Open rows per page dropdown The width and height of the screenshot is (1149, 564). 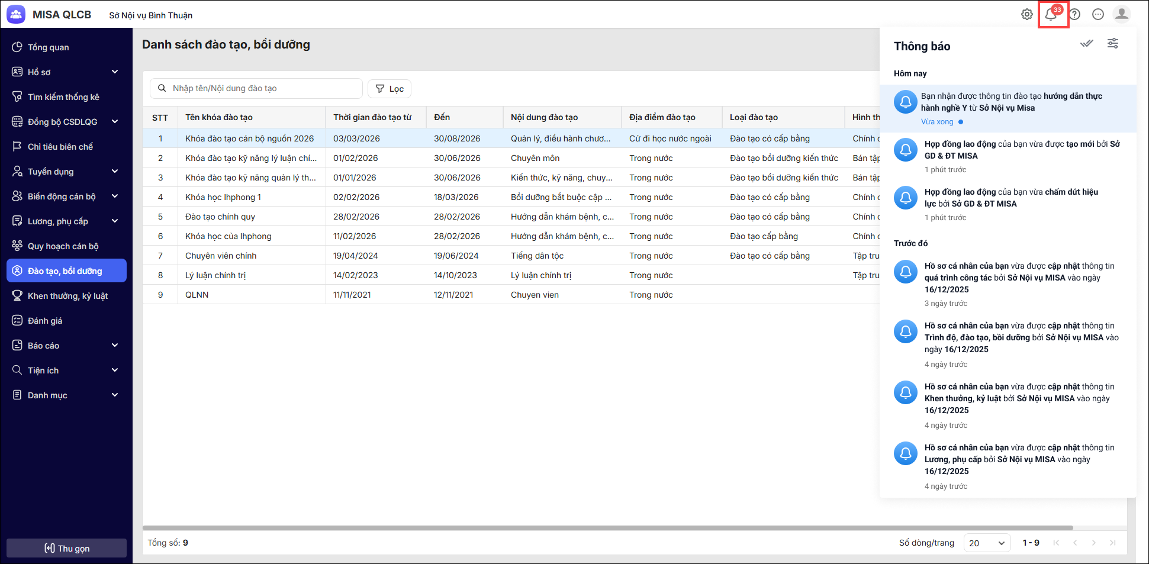pos(987,543)
